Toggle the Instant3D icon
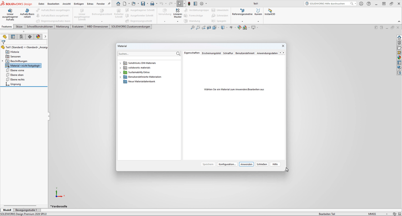 (270, 11)
